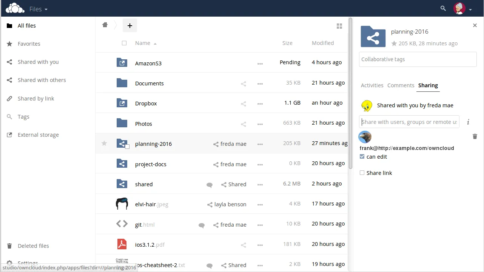484x272 pixels.
Task: Open the new file plus button menu
Action: point(129,25)
